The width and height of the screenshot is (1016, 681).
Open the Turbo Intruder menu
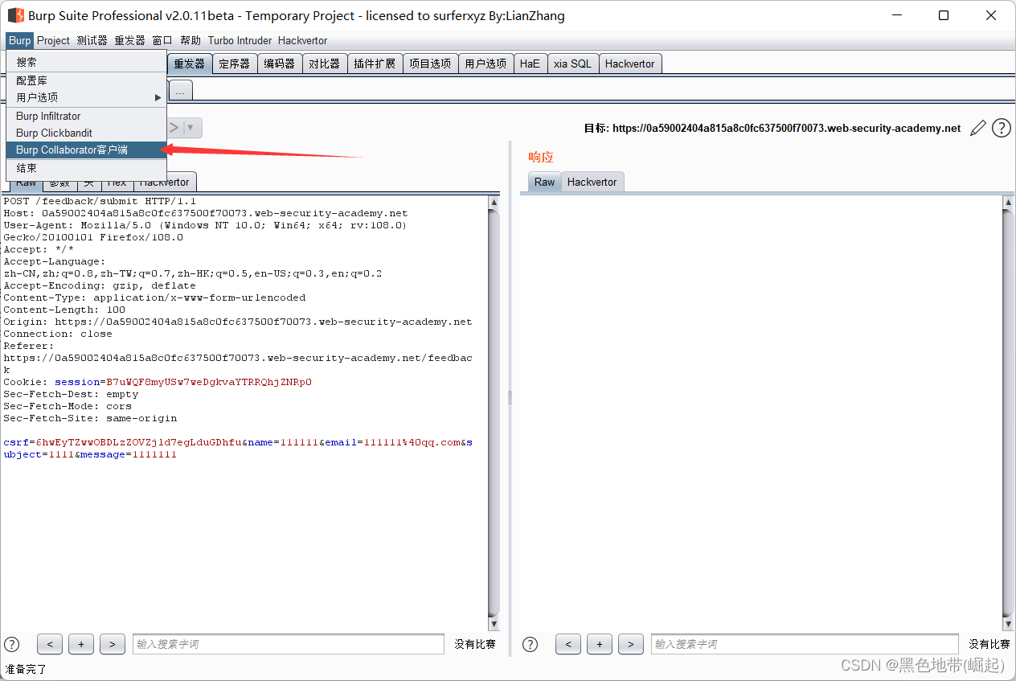(240, 40)
